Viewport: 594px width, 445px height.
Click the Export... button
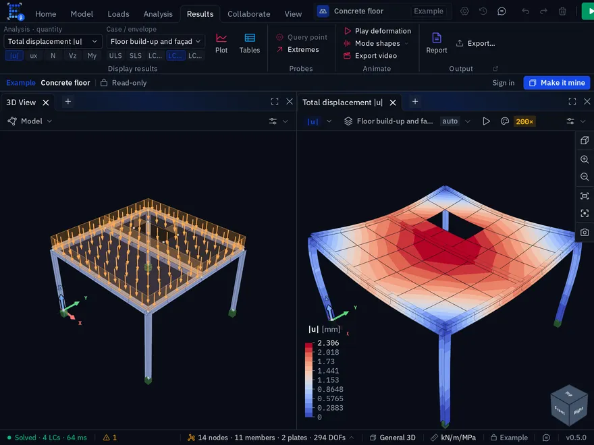475,43
